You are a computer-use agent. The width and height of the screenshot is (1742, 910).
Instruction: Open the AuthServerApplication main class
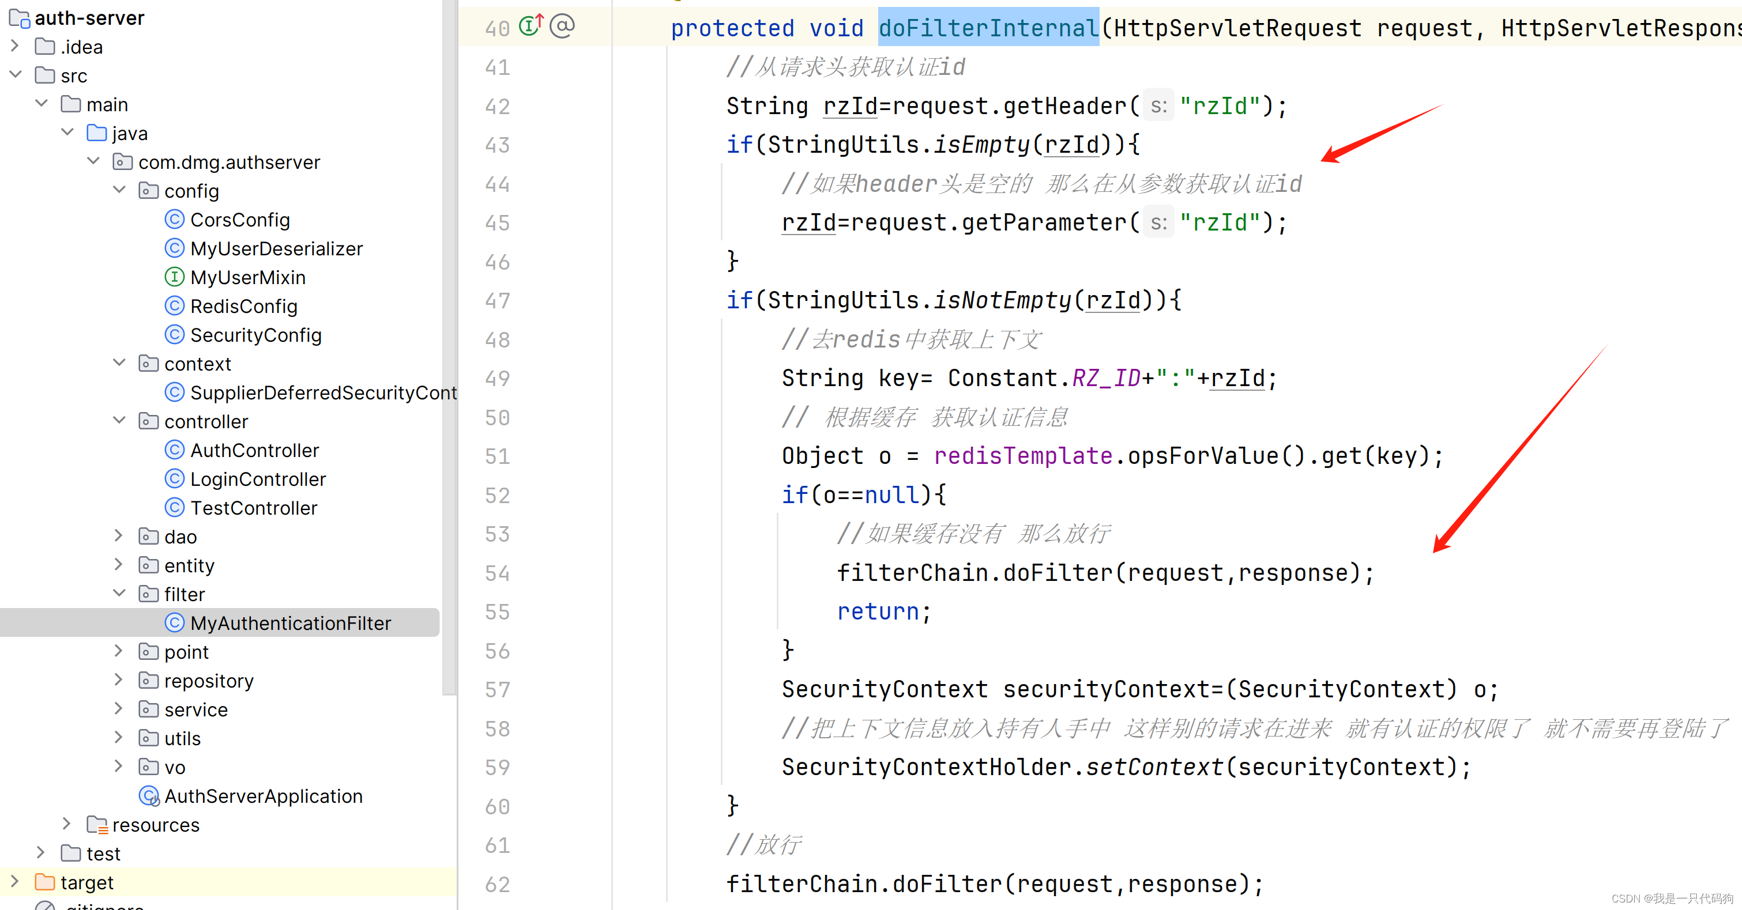tap(262, 796)
